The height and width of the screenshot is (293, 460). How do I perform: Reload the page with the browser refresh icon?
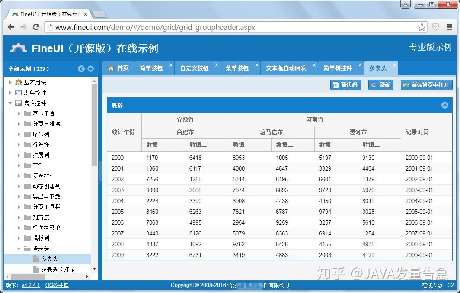(x=36, y=27)
